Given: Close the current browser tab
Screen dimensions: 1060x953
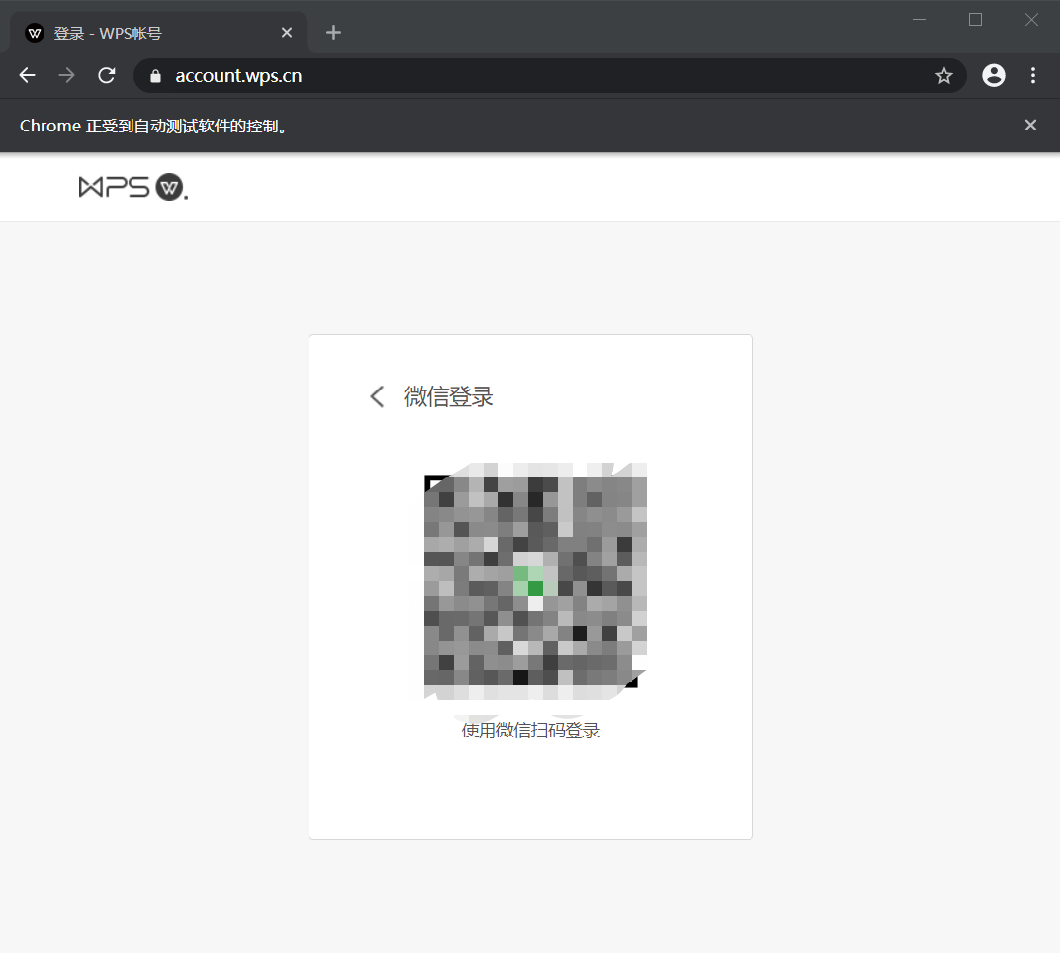Looking at the screenshot, I should [x=286, y=32].
